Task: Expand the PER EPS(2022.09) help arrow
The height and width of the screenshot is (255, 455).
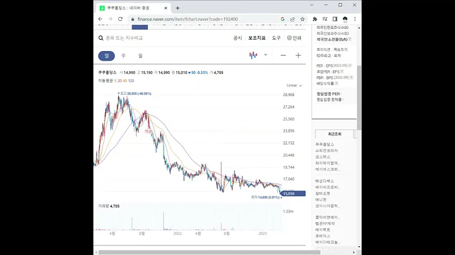Action: tap(349, 66)
